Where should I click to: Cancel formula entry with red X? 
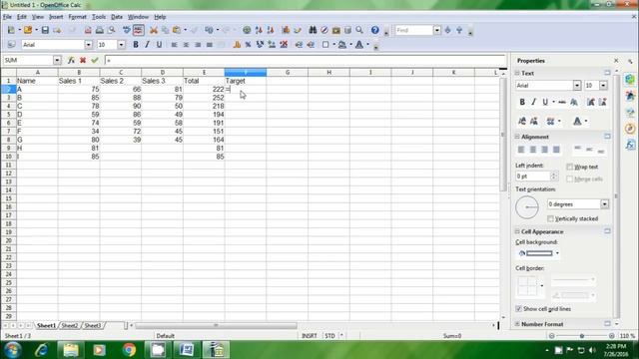coord(83,60)
